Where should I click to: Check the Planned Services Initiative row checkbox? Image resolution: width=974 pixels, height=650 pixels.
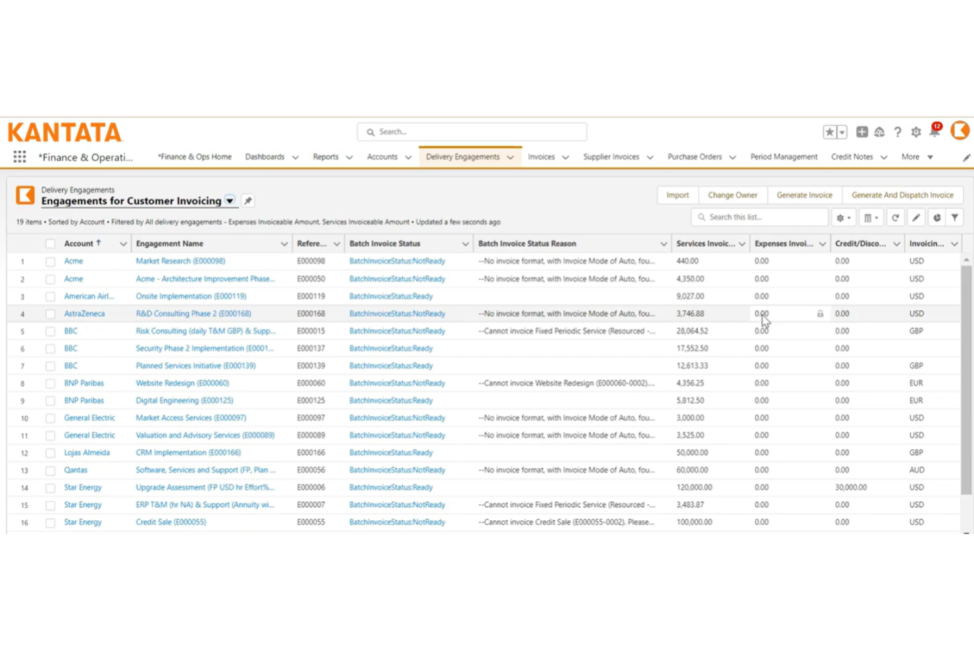coord(50,366)
